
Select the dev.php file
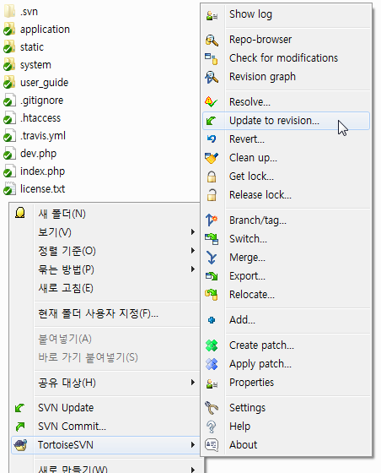point(30,154)
